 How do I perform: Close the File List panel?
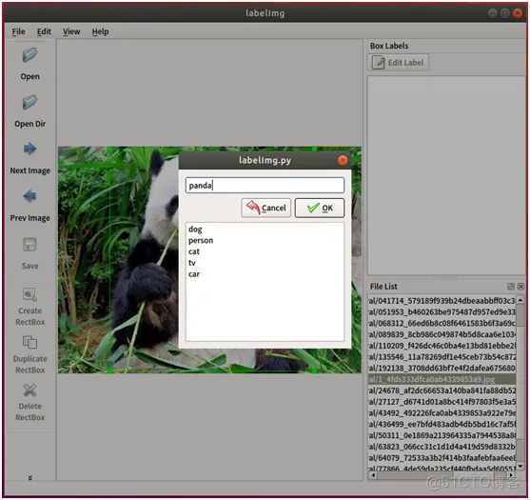[520, 287]
